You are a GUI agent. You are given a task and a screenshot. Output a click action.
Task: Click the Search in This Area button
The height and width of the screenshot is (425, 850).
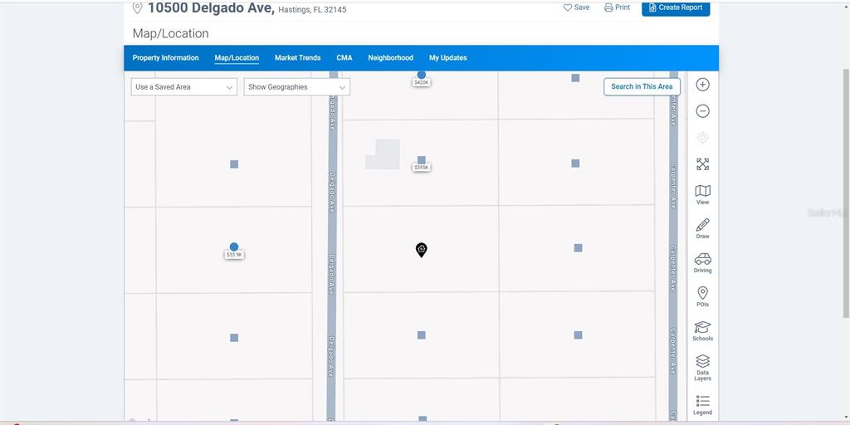tap(642, 86)
